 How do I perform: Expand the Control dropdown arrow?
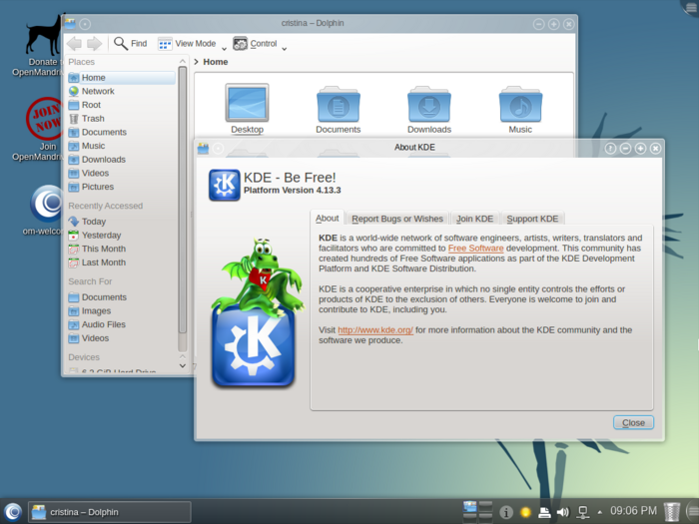pyautogui.click(x=284, y=48)
